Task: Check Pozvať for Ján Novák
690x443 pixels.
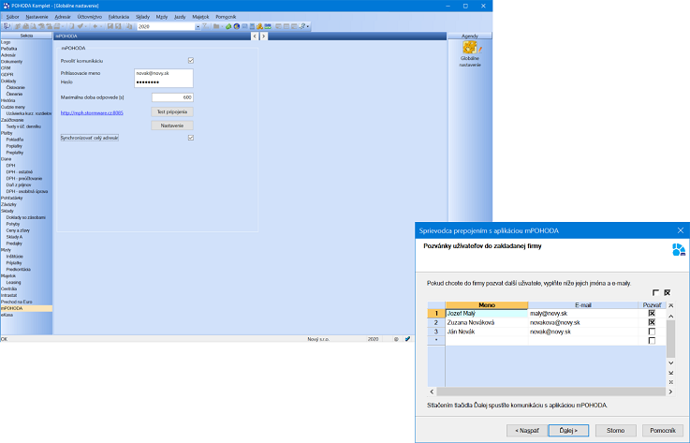Action: click(652, 332)
